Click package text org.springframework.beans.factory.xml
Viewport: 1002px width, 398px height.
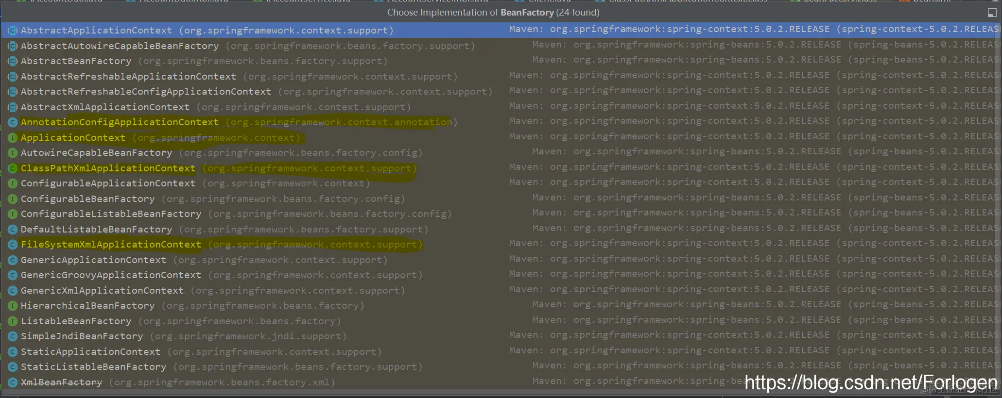click(222, 382)
